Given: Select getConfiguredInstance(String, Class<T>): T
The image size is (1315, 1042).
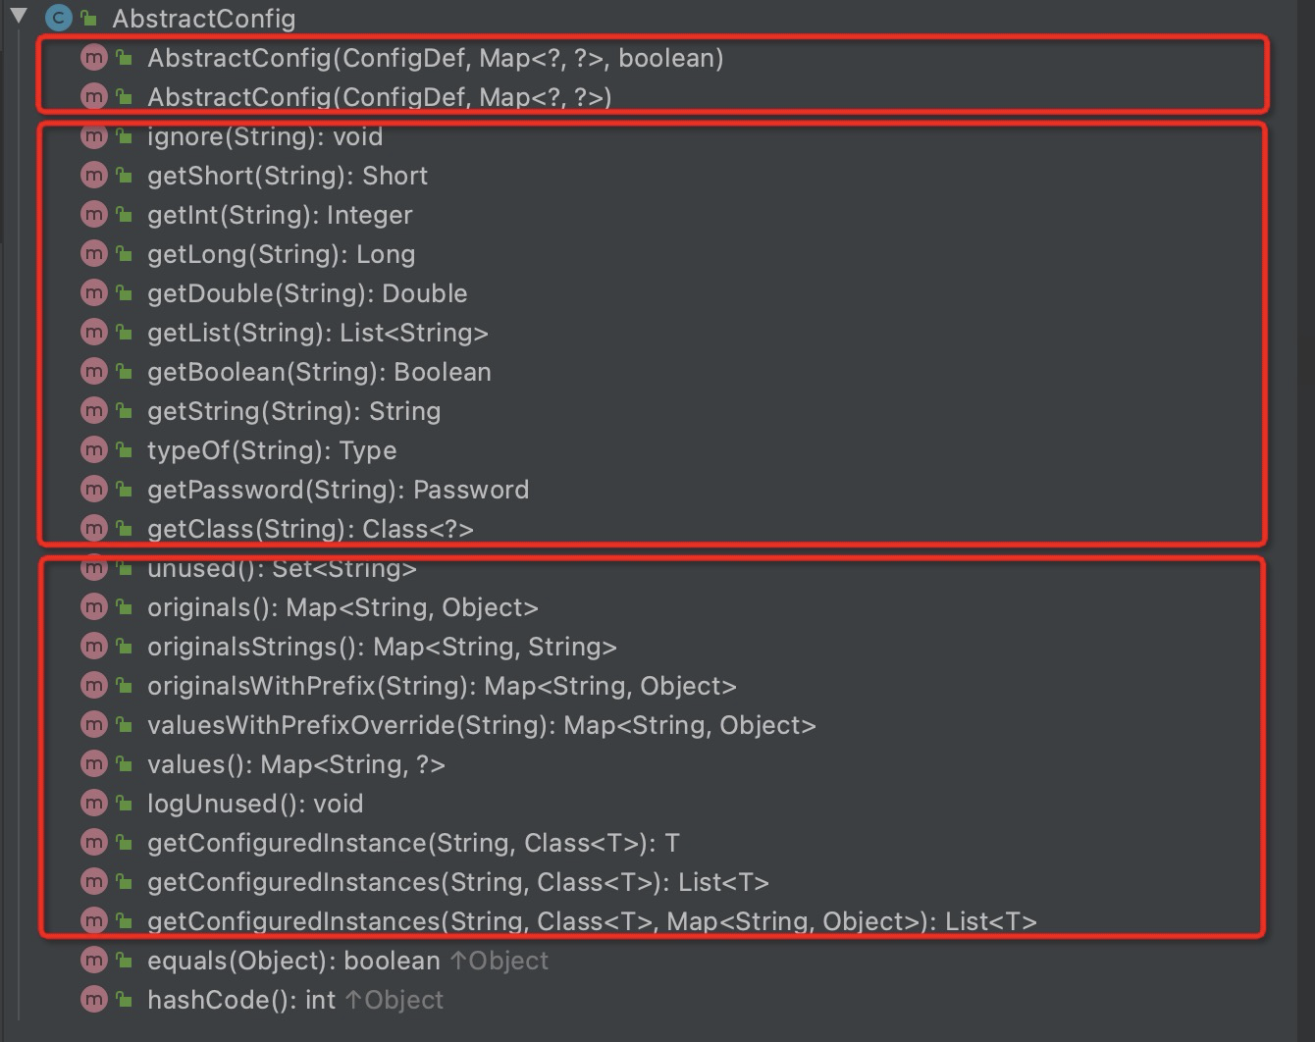Looking at the screenshot, I should click(413, 843).
